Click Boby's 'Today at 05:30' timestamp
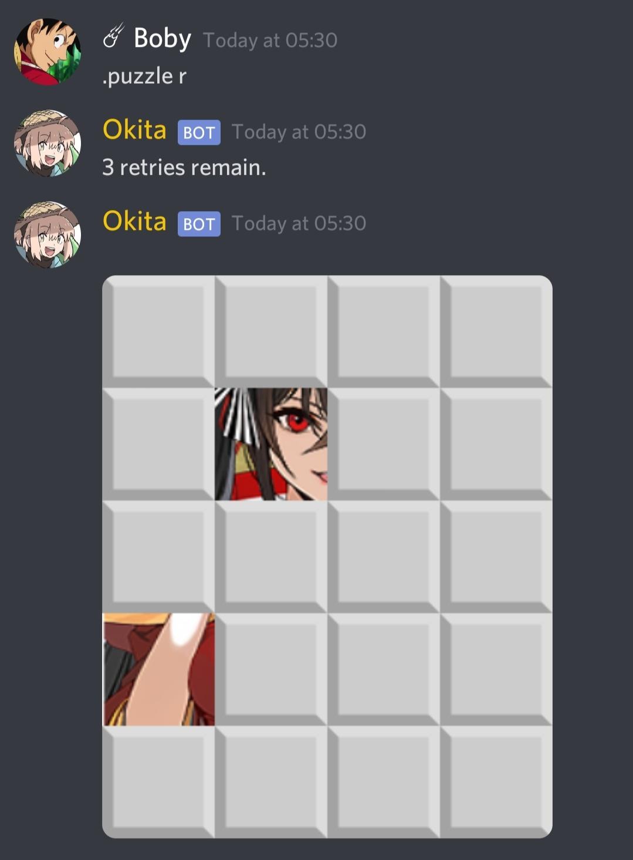633x860 pixels. pos(270,40)
